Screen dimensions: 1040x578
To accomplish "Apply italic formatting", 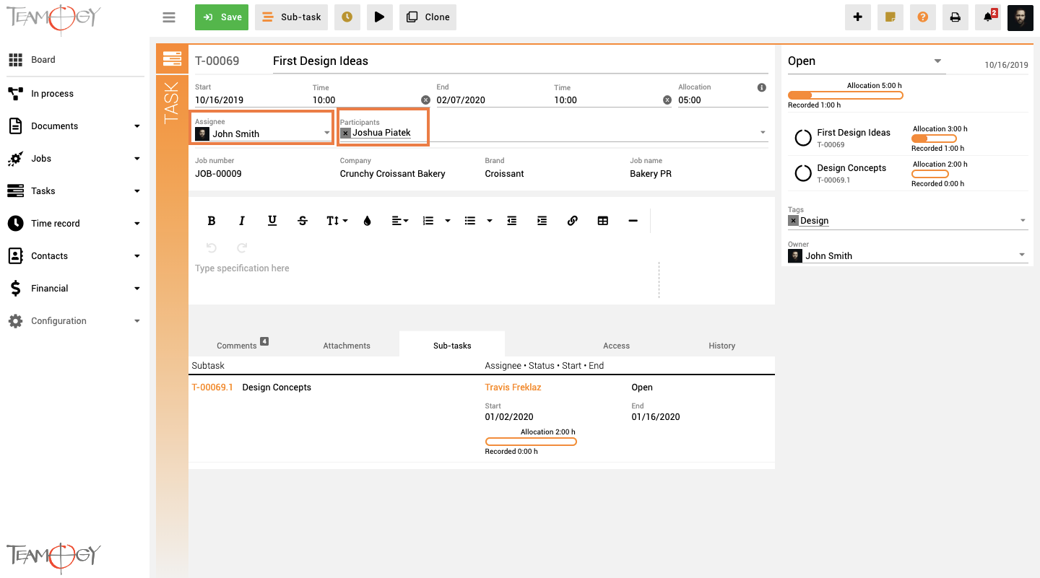I will (x=242, y=221).
